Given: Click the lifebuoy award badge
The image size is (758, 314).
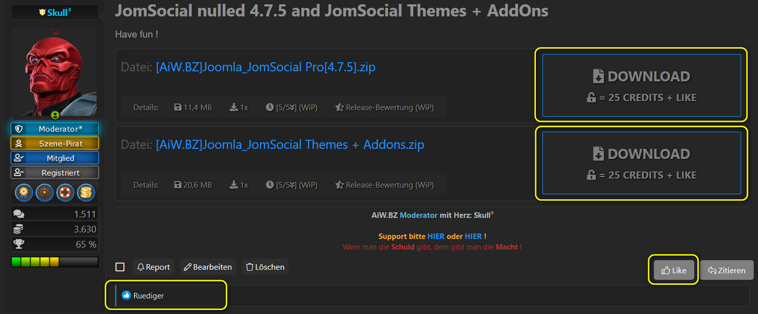Looking at the screenshot, I should [66, 192].
